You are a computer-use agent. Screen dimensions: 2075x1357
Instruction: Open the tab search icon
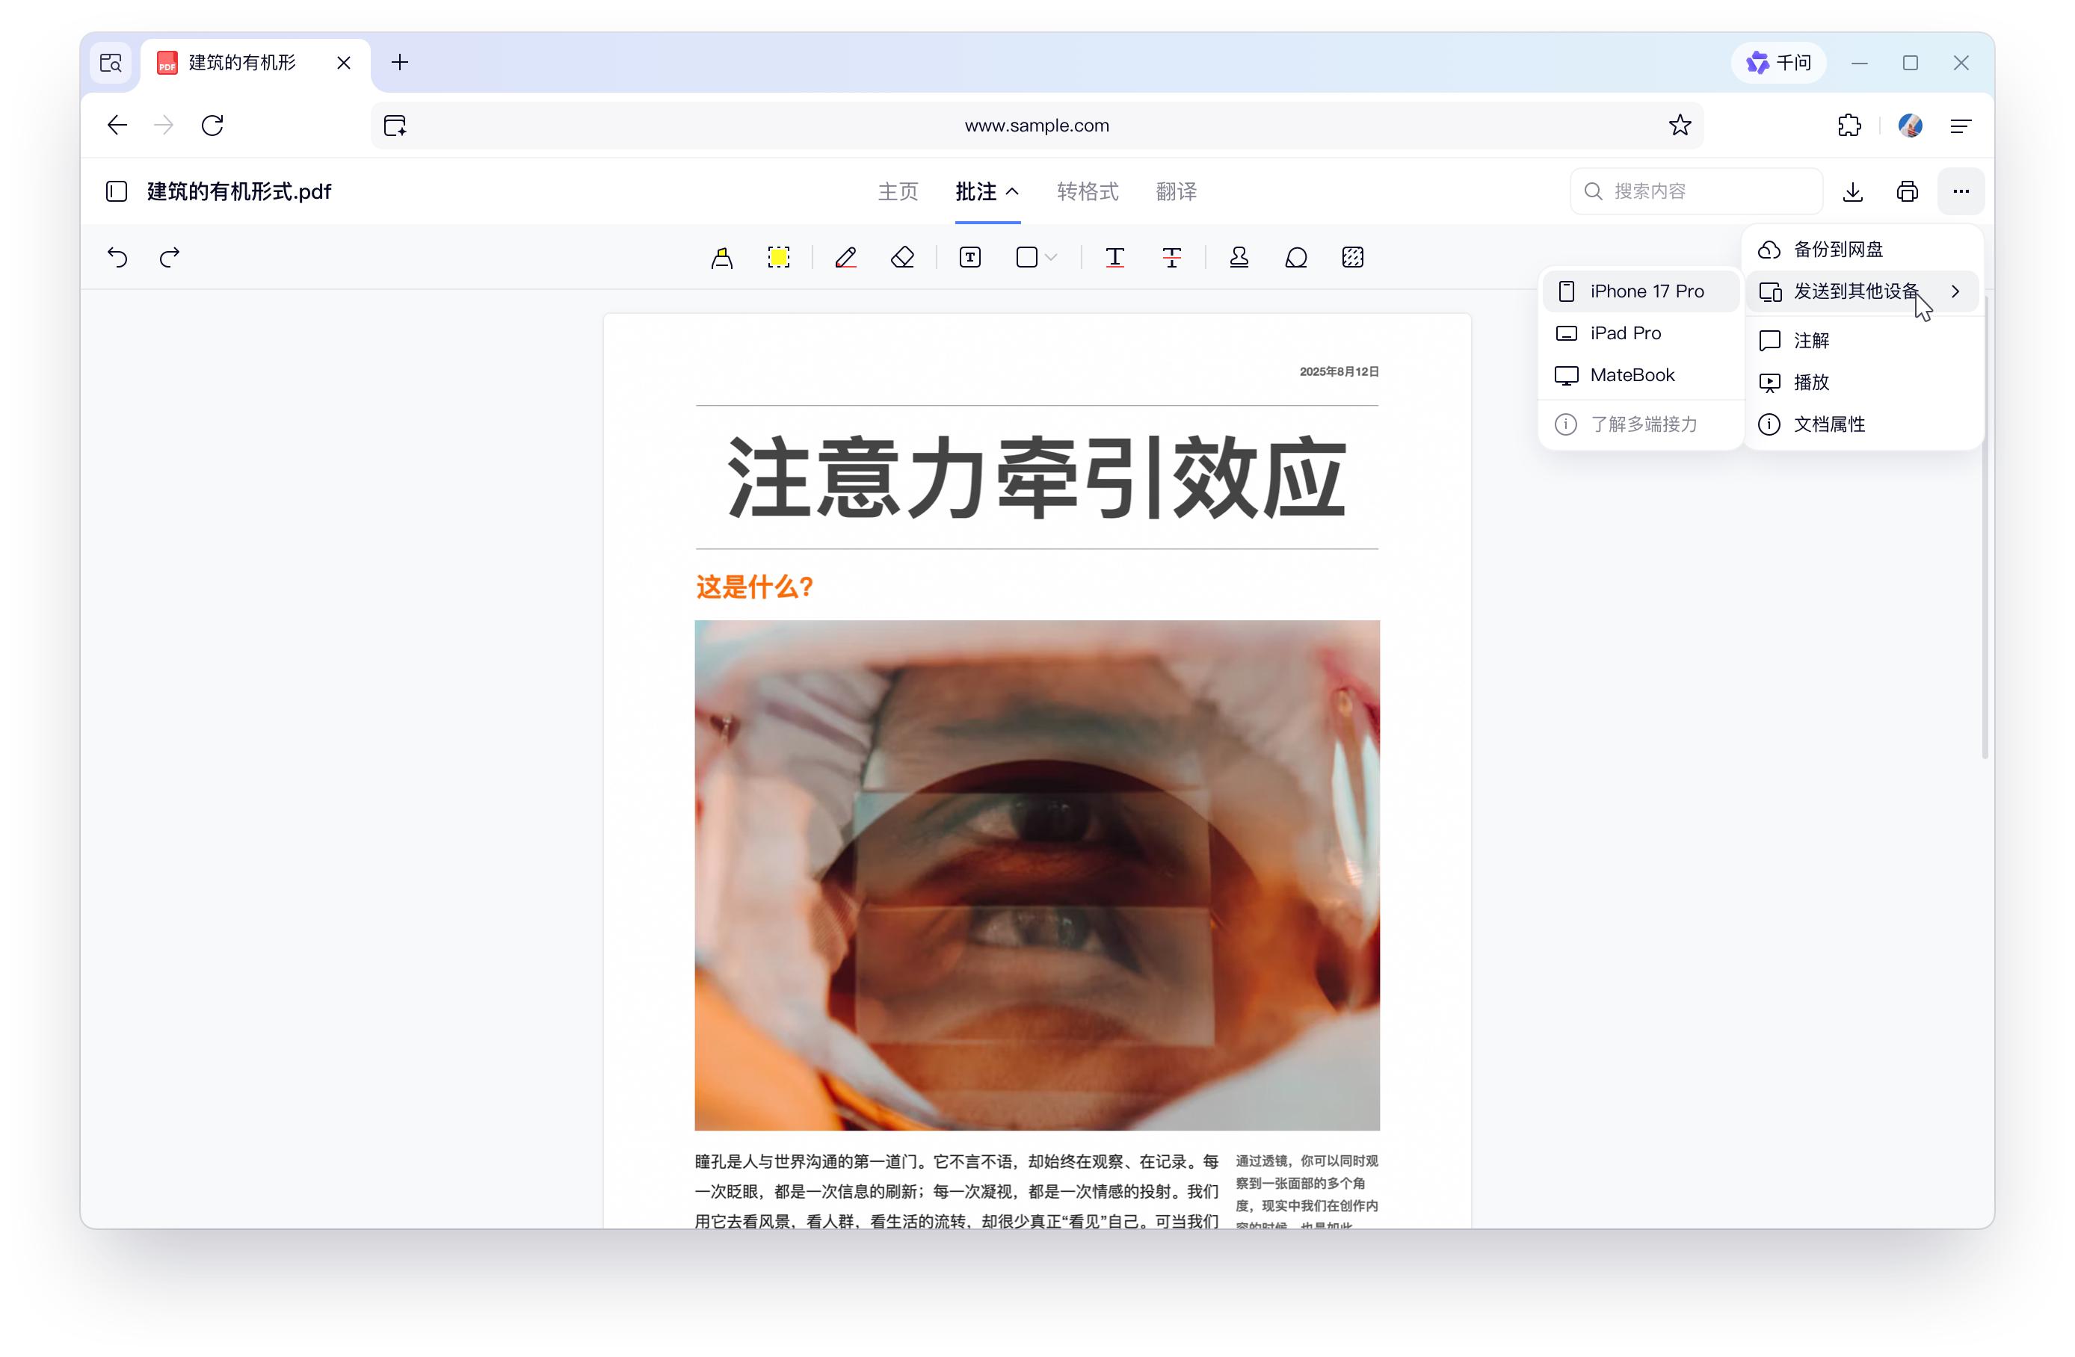point(111,63)
